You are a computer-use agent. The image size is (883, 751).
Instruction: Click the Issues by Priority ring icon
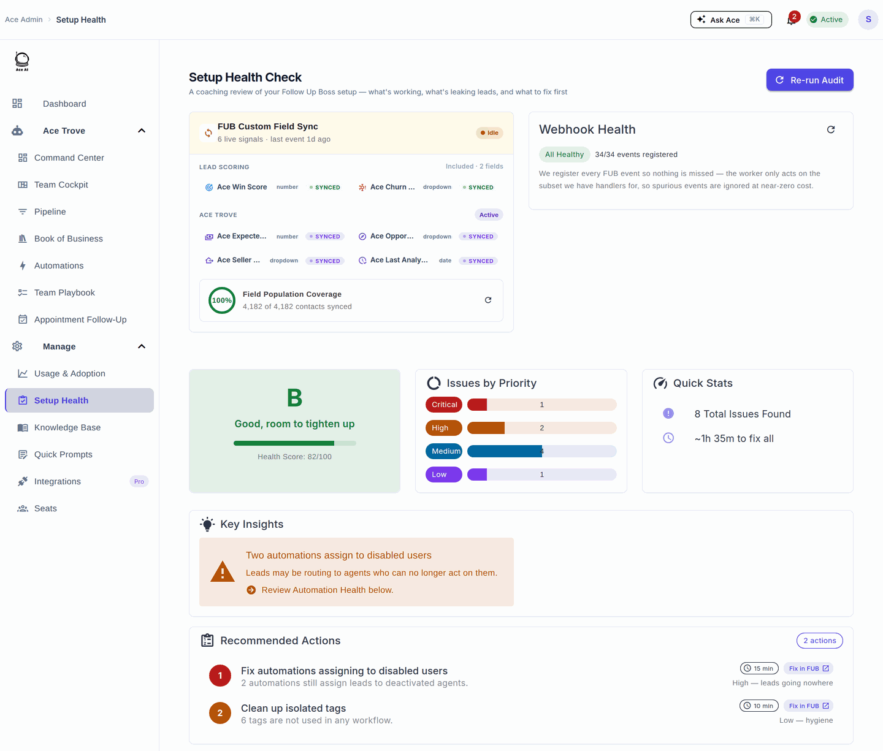pyautogui.click(x=434, y=383)
